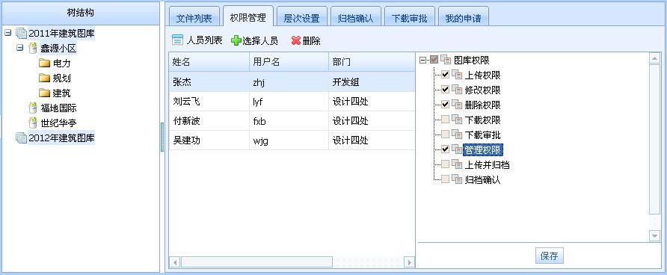Click the green plus 选择人员 icon
Screen dimensions: 667x275
point(236,41)
